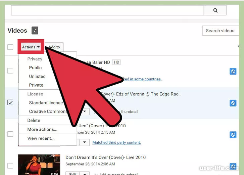Focus the Search videos field

click(x=221, y=31)
